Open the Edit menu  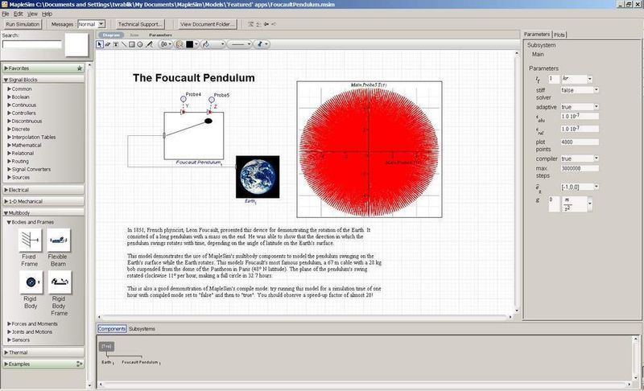tap(18, 14)
